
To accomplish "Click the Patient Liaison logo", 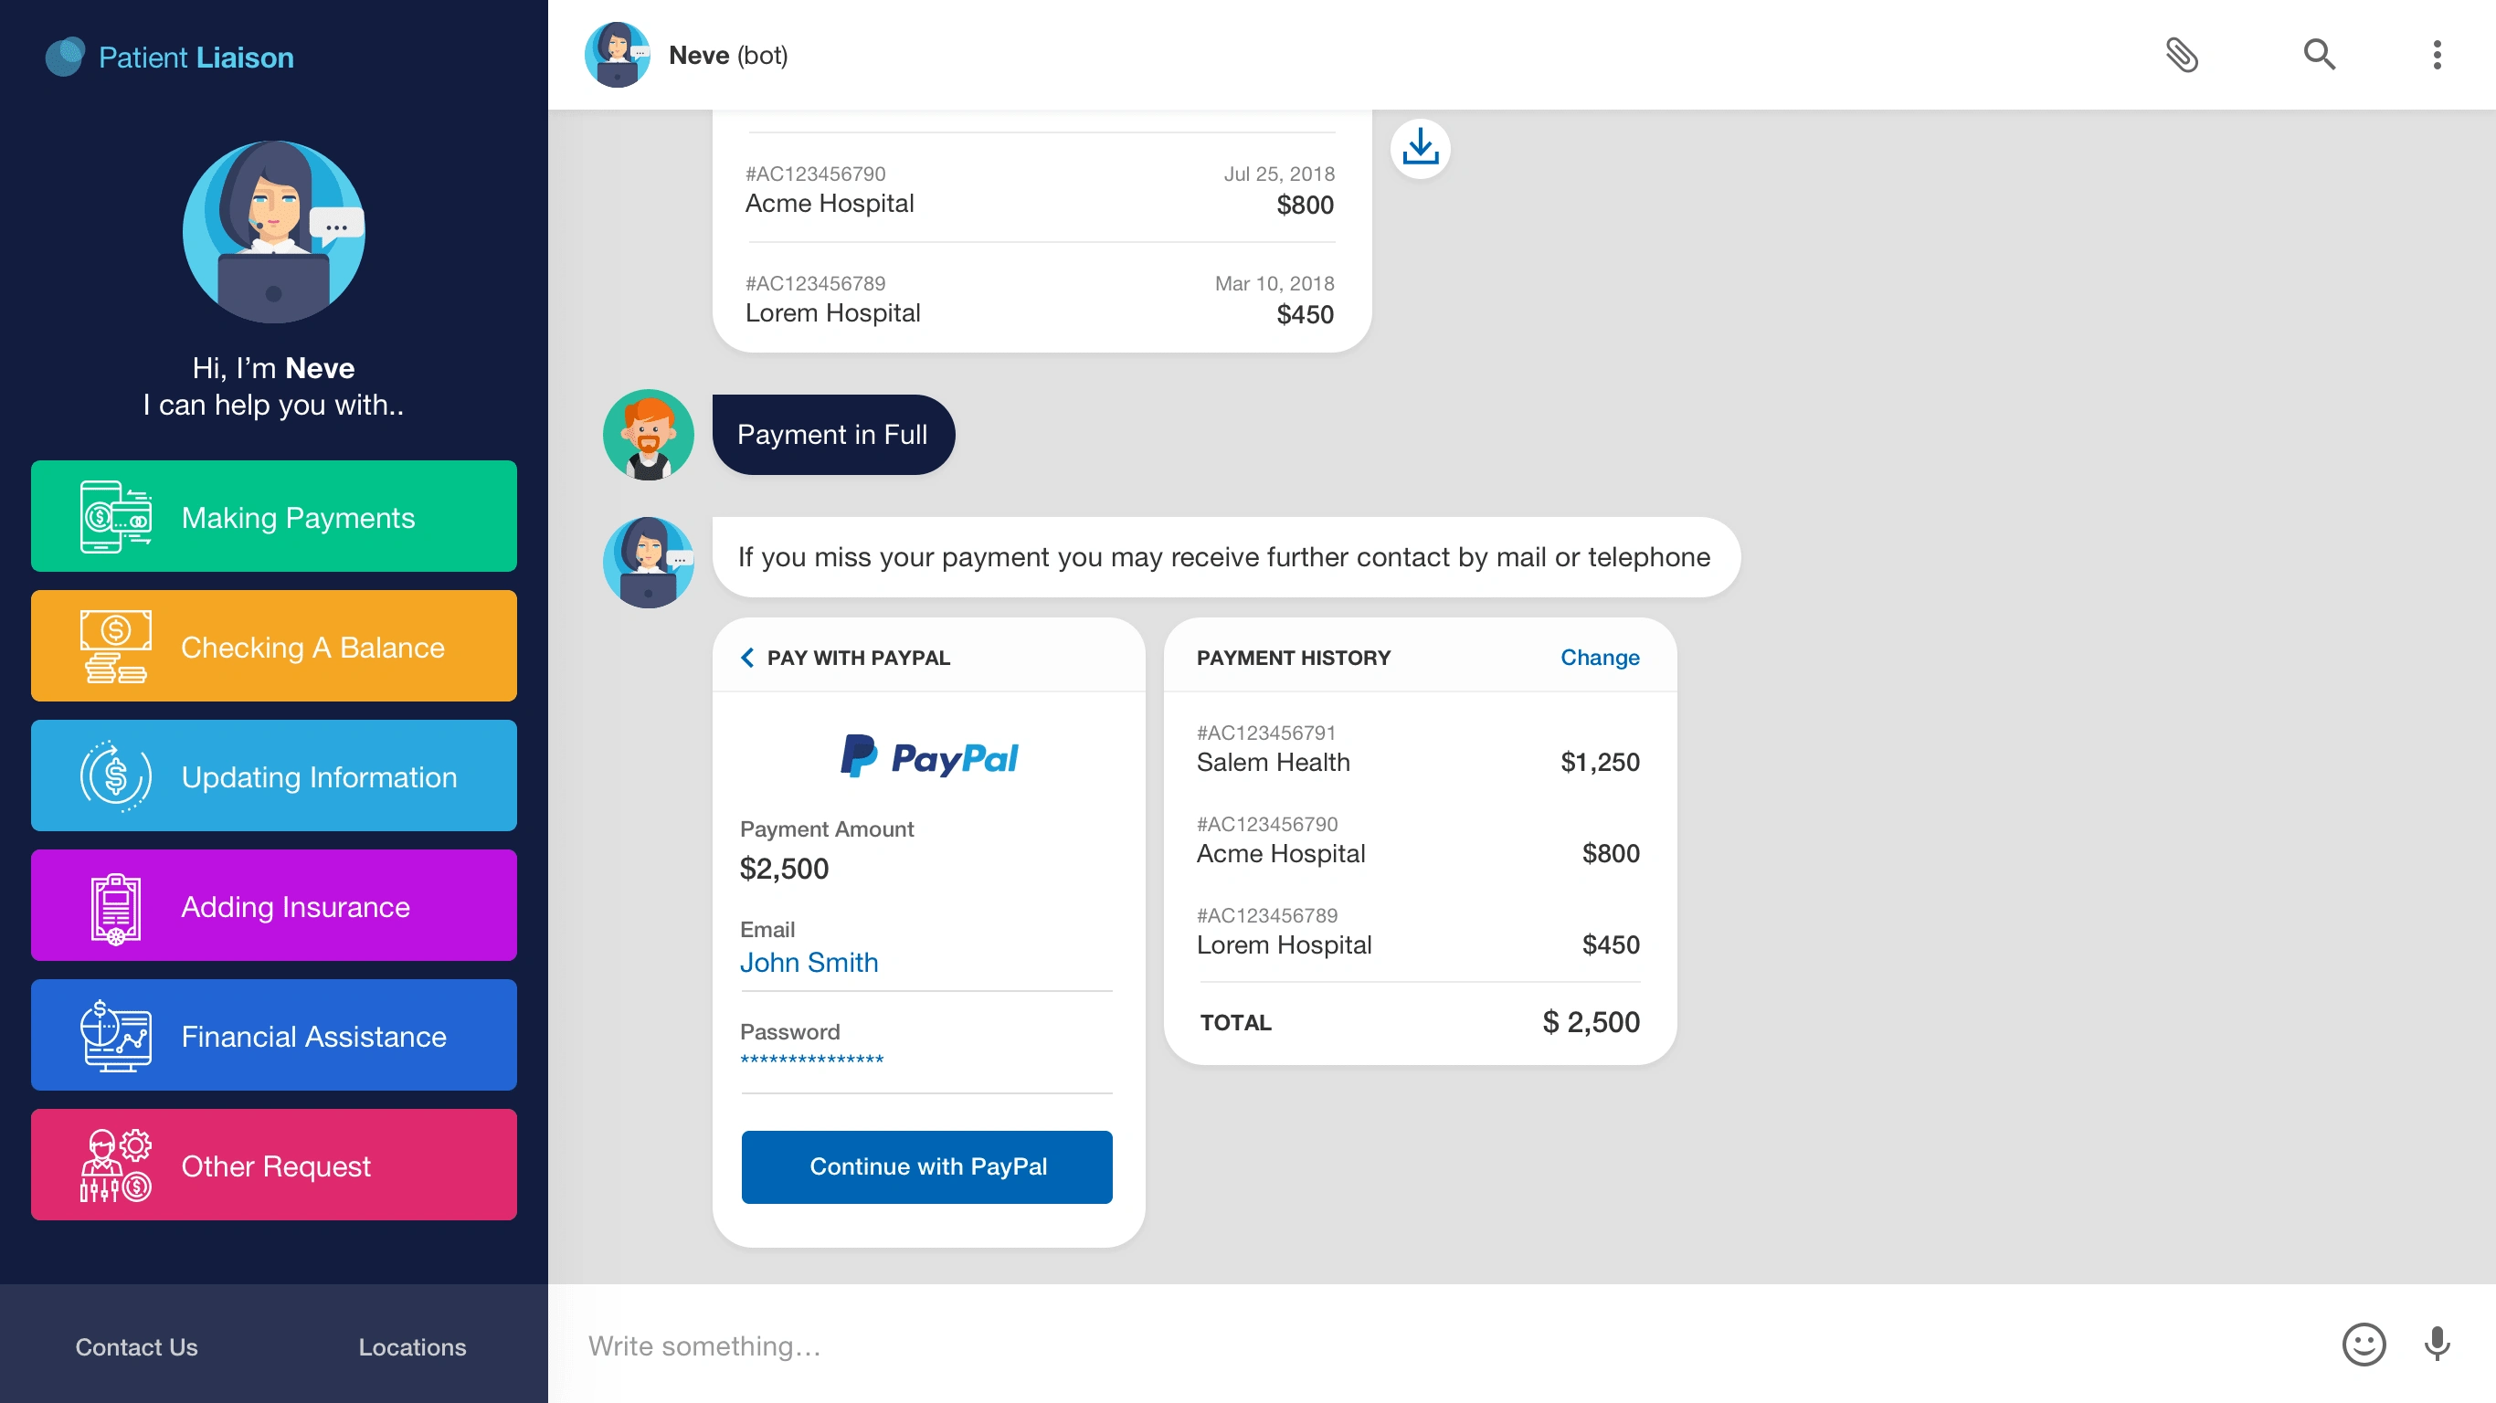I will tap(170, 58).
